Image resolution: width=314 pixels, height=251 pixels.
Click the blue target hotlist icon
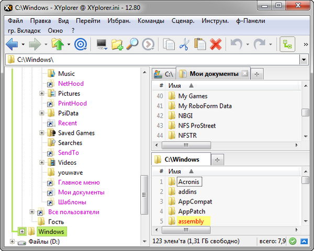pyautogui.click(x=81, y=44)
